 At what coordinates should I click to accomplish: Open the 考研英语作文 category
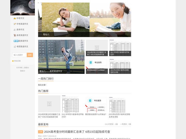click(x=22, y=47)
